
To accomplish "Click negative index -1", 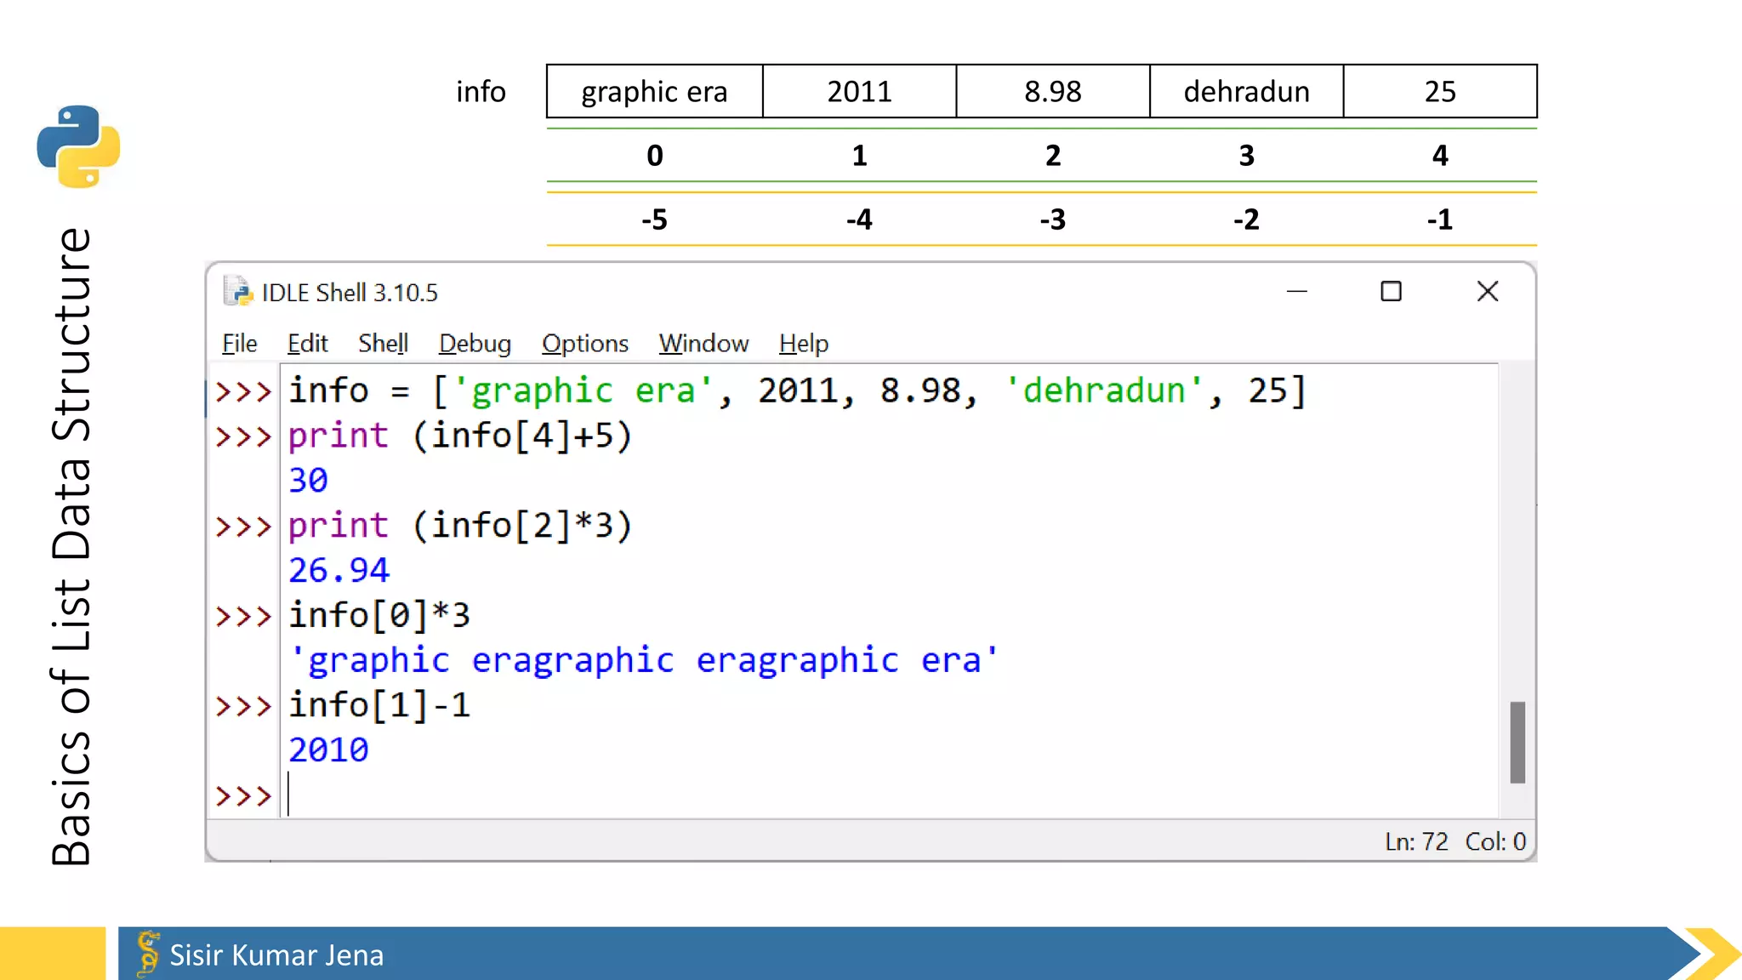I will (x=1440, y=219).
